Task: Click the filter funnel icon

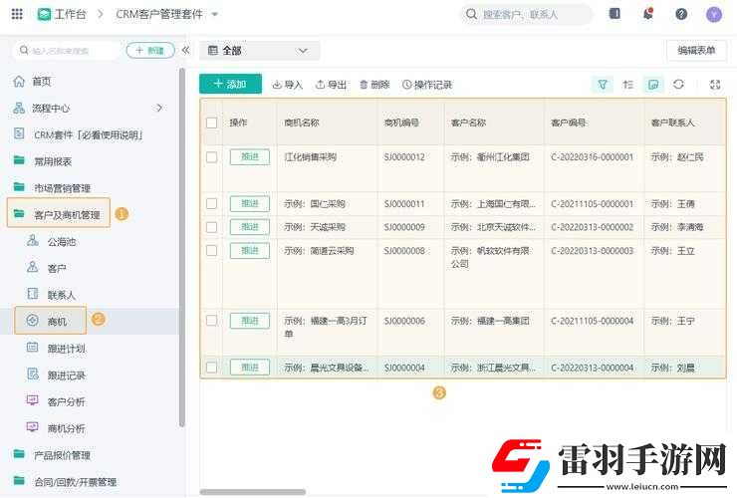Action: (603, 85)
